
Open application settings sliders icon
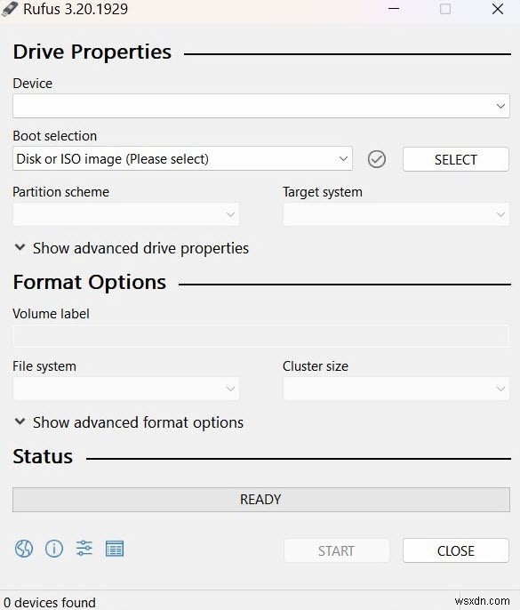pos(84,549)
